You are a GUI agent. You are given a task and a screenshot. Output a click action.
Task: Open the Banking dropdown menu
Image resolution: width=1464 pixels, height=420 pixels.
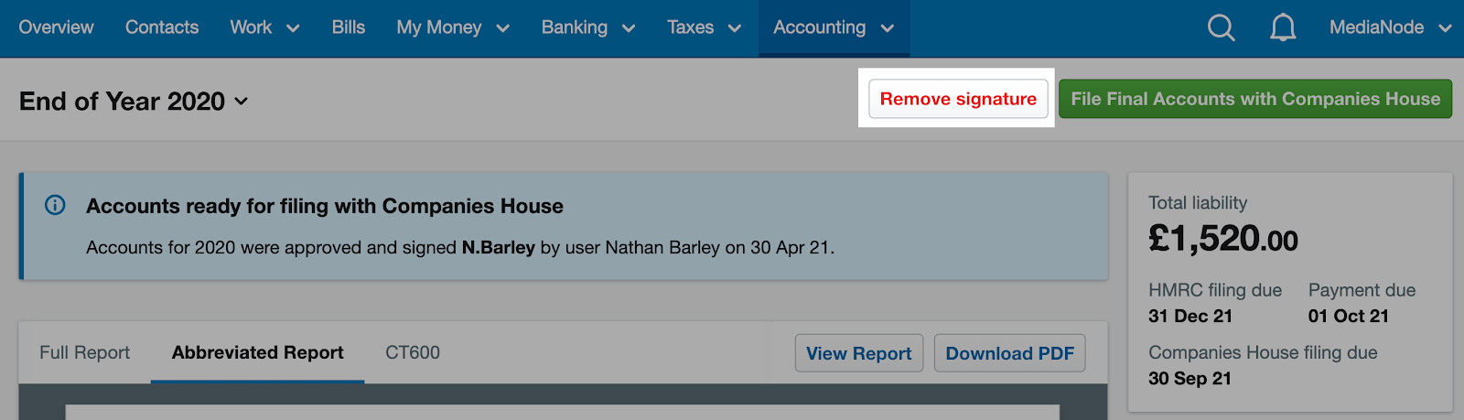coord(588,27)
